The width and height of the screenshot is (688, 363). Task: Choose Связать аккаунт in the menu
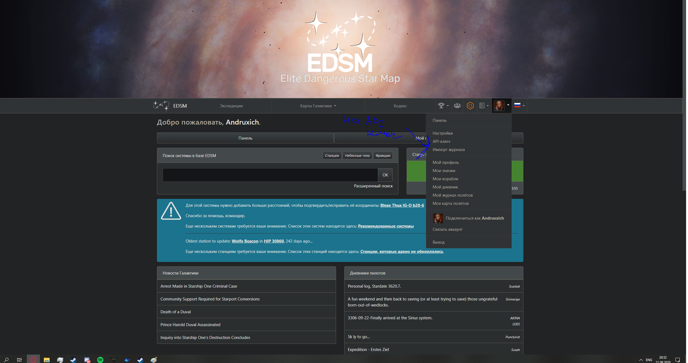click(469, 229)
